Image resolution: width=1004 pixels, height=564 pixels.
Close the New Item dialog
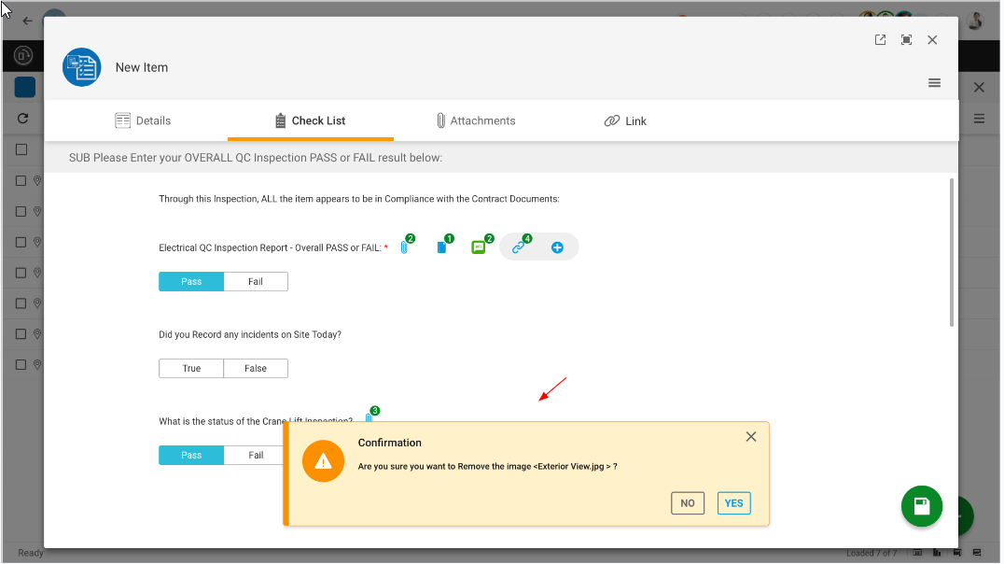pyautogui.click(x=932, y=40)
